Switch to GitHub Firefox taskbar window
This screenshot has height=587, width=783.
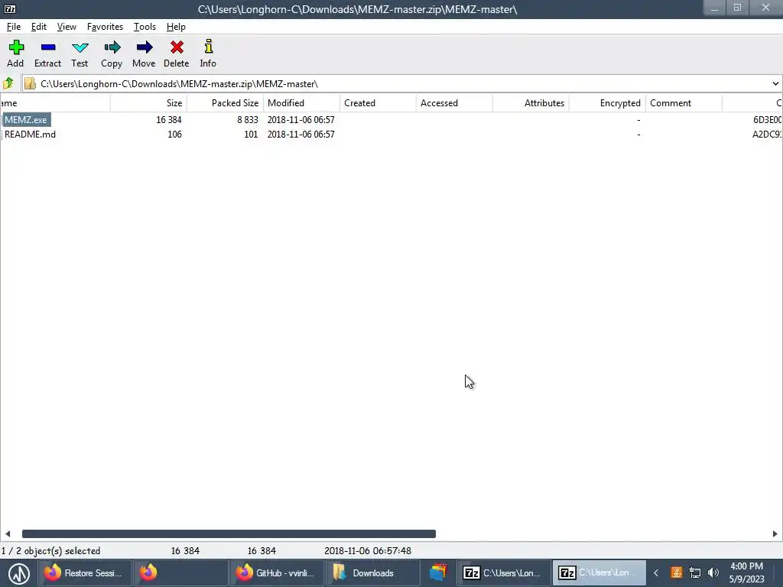276,573
